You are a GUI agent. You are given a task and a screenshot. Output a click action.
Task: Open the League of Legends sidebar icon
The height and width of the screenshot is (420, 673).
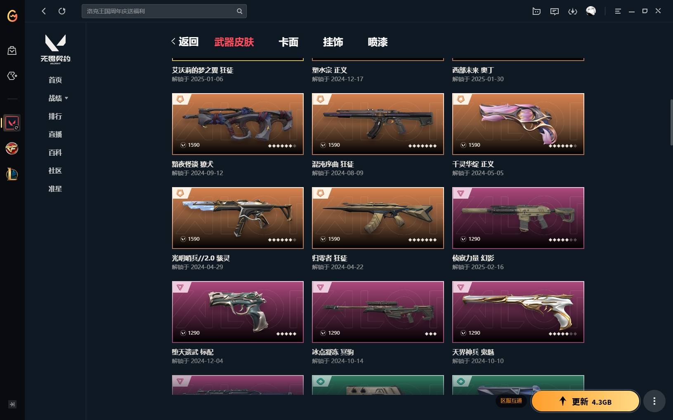click(x=12, y=174)
